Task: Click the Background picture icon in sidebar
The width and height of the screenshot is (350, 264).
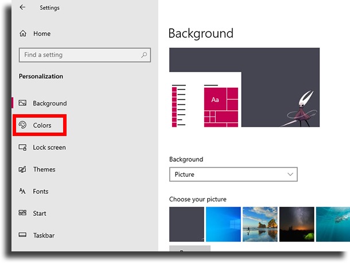Action: [22, 103]
